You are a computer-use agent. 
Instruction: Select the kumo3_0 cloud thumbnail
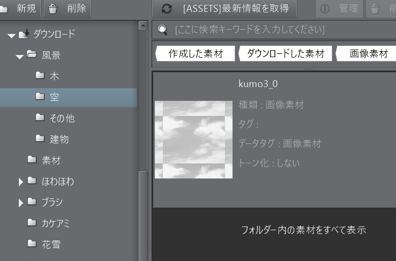[194, 140]
